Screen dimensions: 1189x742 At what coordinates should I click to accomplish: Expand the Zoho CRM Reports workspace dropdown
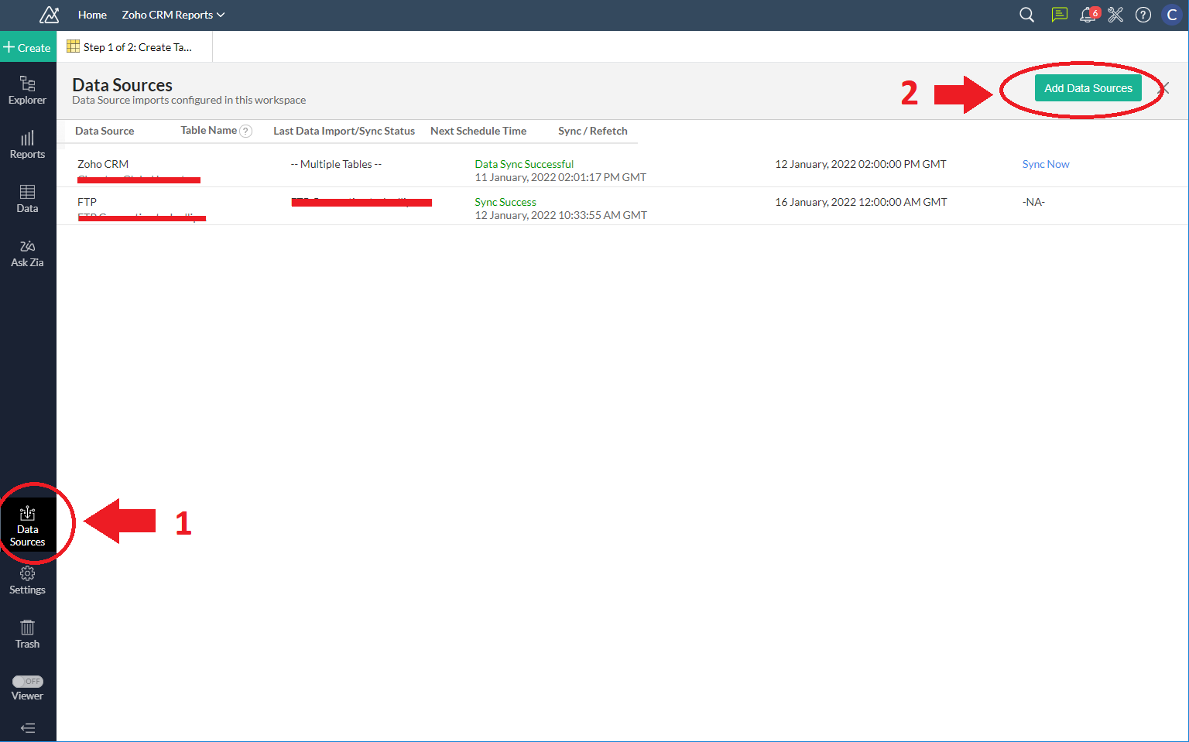173,15
